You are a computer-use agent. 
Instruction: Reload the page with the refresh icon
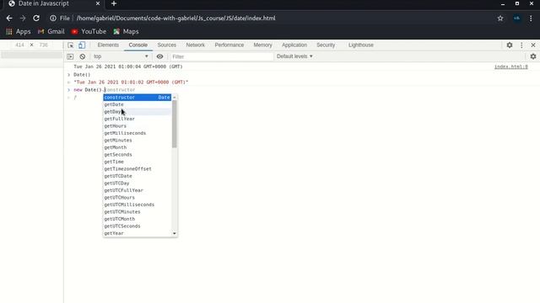coord(36,19)
